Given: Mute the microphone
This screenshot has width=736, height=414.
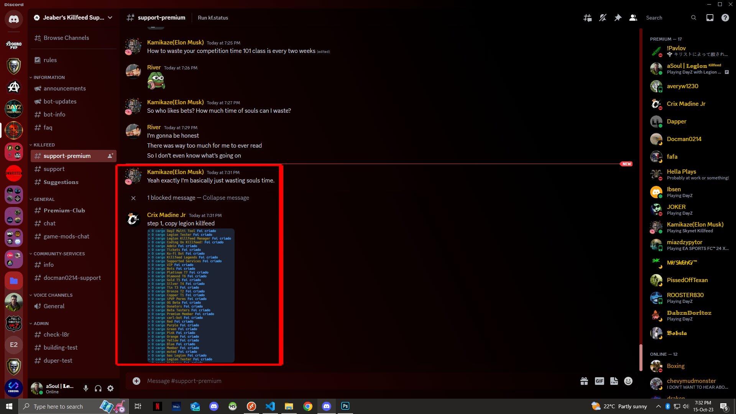Looking at the screenshot, I should click(86, 388).
